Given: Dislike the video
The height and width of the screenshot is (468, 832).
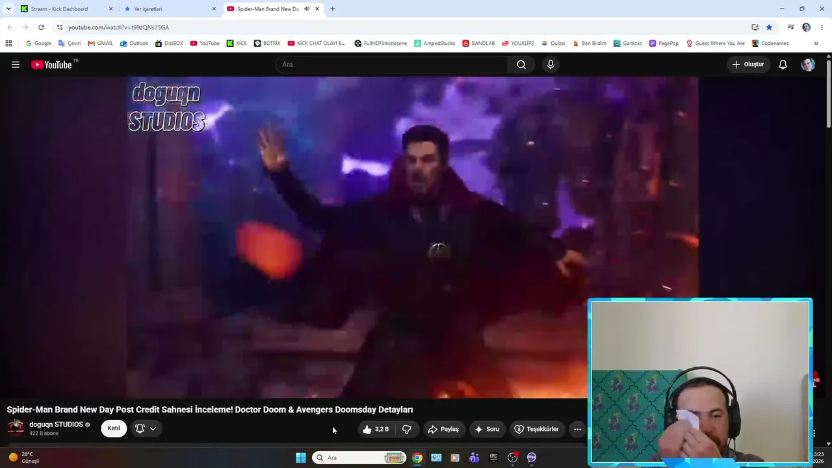Looking at the screenshot, I should point(407,429).
